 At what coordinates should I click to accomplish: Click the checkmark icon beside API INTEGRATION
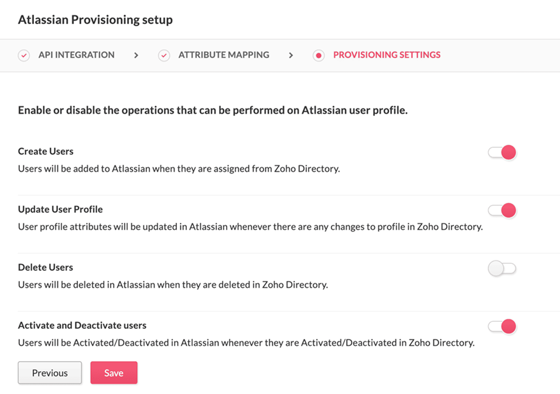(x=23, y=55)
